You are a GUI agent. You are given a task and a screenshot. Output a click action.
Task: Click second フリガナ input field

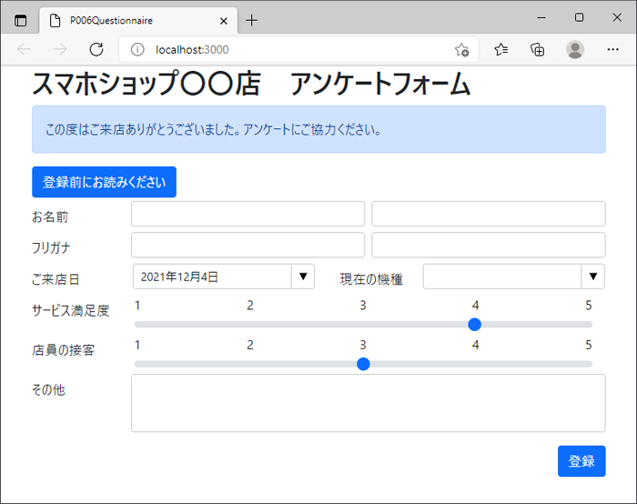click(489, 245)
